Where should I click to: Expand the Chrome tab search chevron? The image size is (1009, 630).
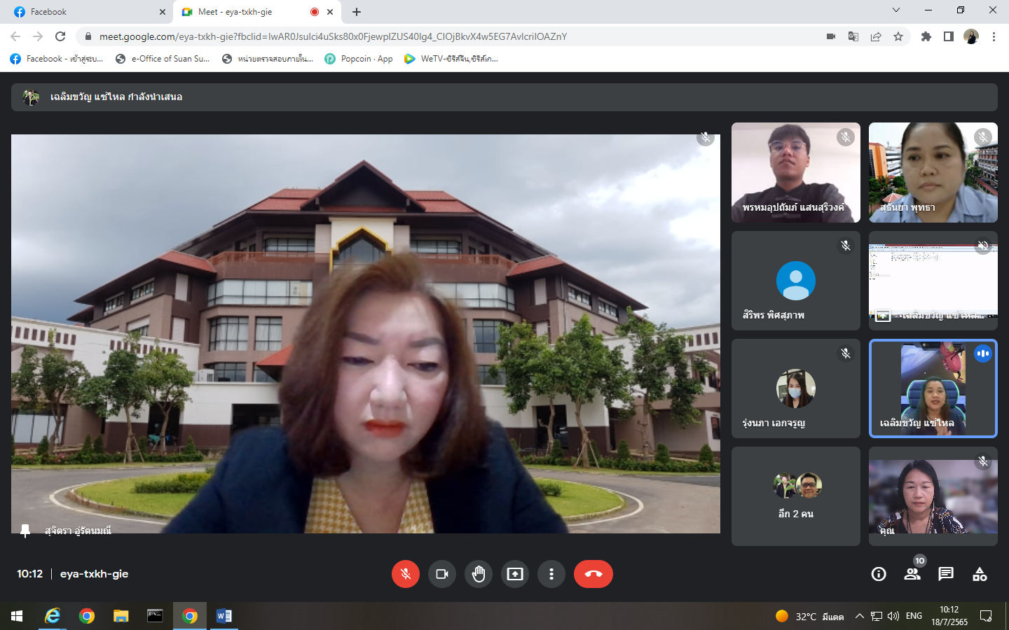click(x=896, y=10)
